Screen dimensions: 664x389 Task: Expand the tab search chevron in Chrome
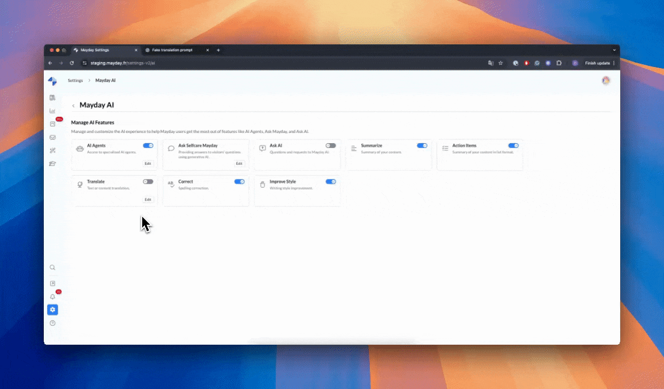pos(614,50)
